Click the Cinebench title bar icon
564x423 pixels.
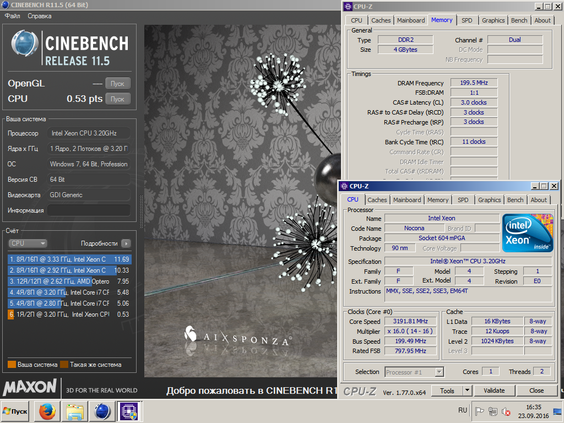[6, 4]
